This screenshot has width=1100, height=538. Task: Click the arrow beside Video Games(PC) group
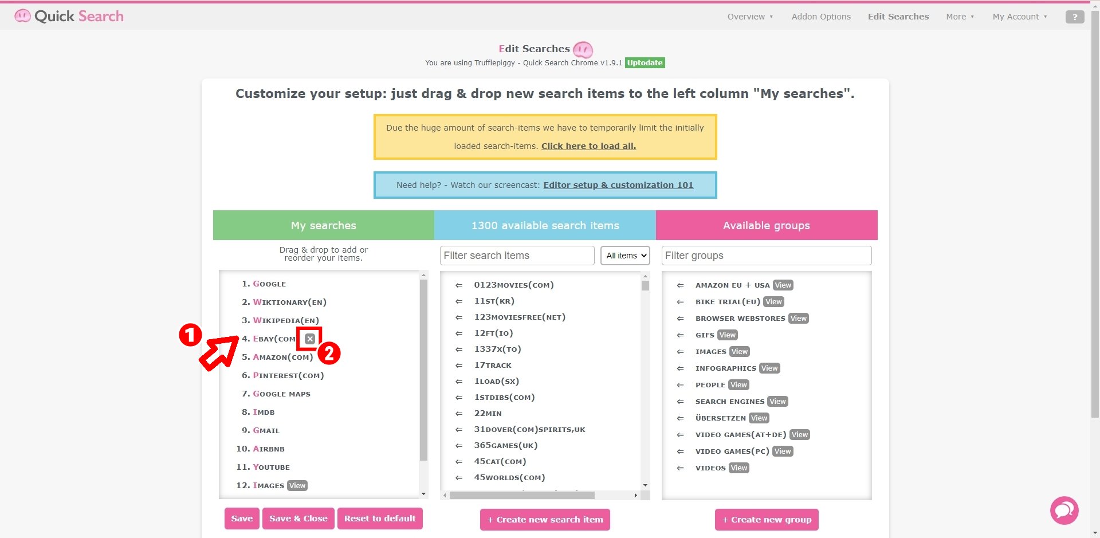pos(680,451)
